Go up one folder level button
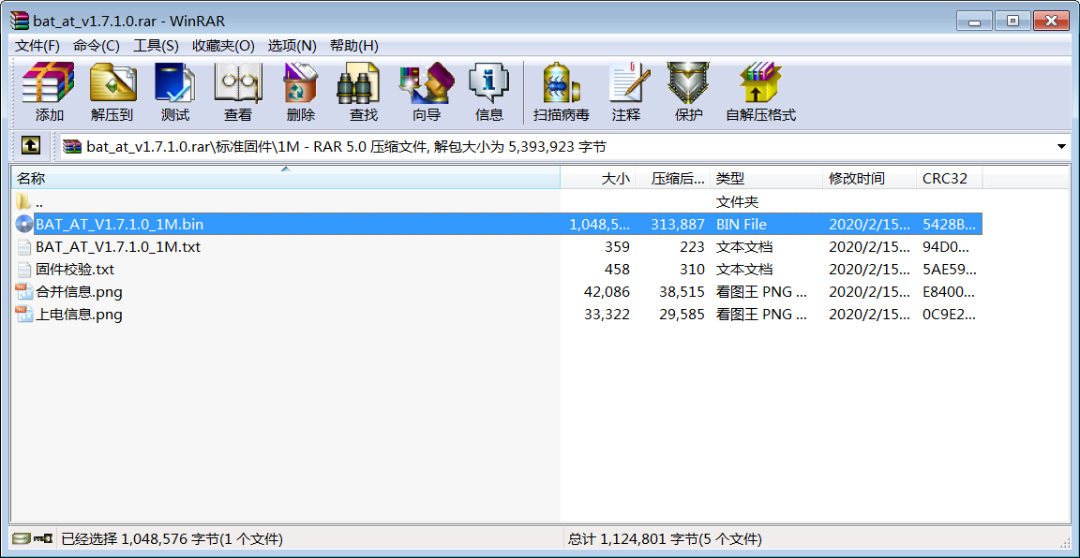 pos(31,146)
